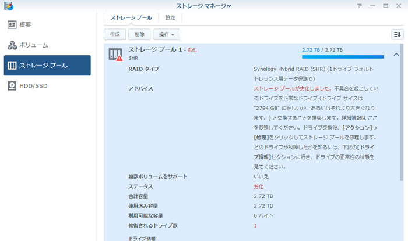Click the red 劣化 status value
The width and height of the screenshot is (408, 241).
[x=258, y=186]
